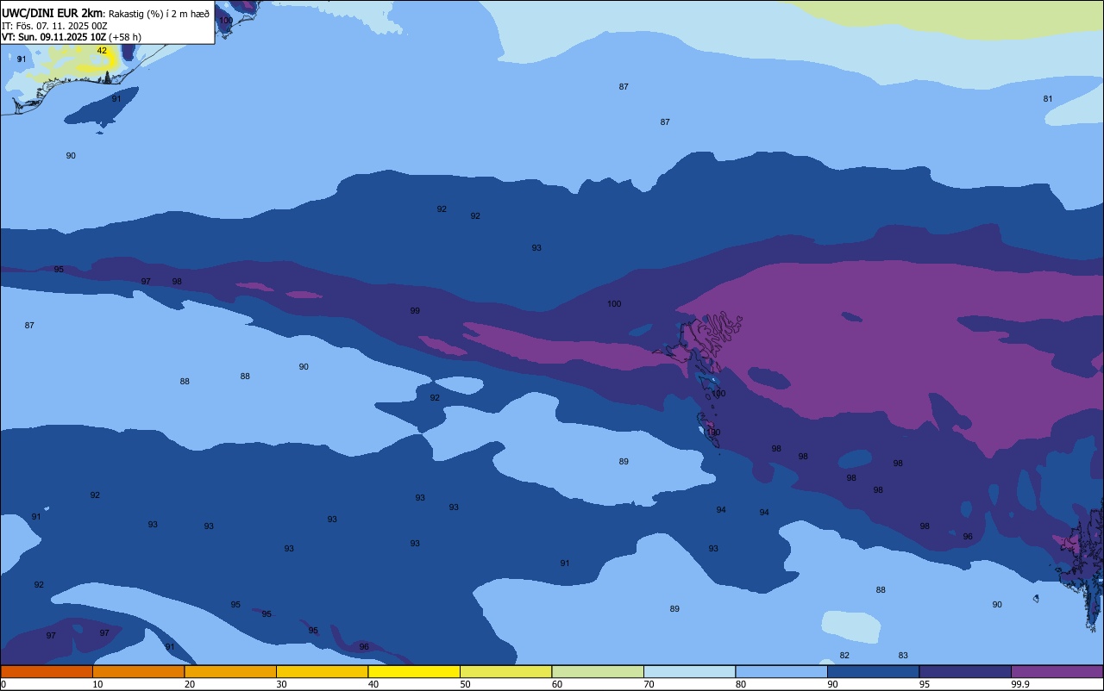The height and width of the screenshot is (691, 1104).
Task: Click the orange 10–20 legend swatch
Action: 138,671
